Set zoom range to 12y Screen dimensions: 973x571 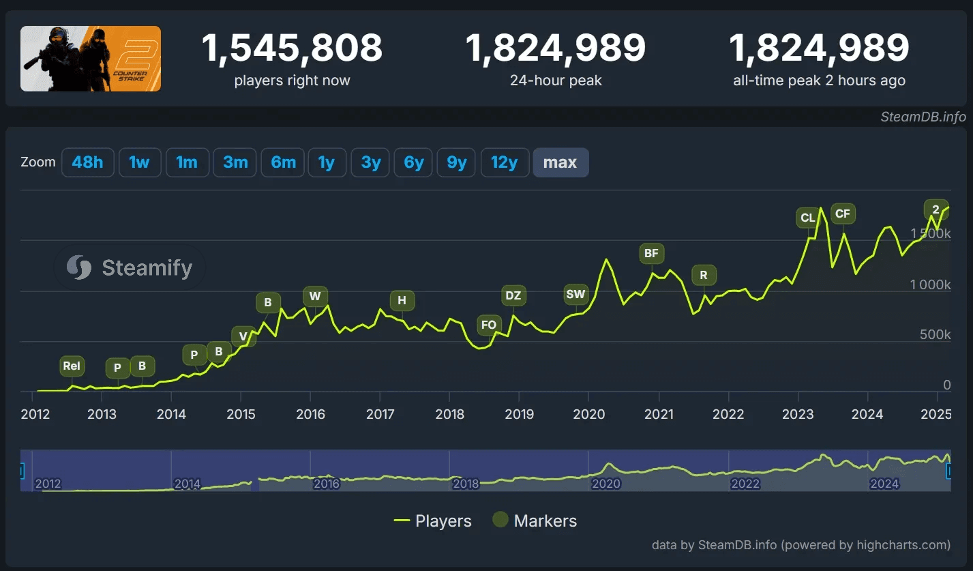[x=505, y=162]
